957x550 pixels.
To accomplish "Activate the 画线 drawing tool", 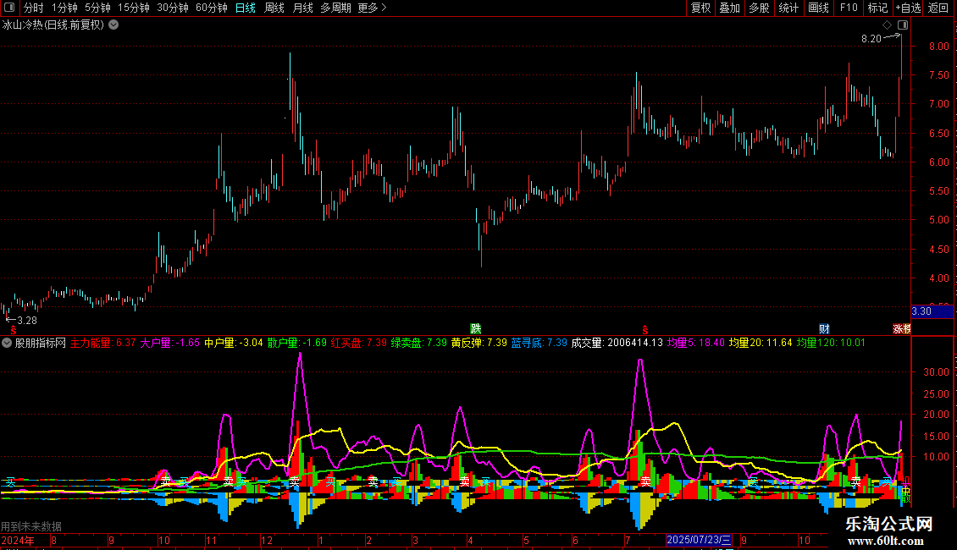I will click(818, 8).
